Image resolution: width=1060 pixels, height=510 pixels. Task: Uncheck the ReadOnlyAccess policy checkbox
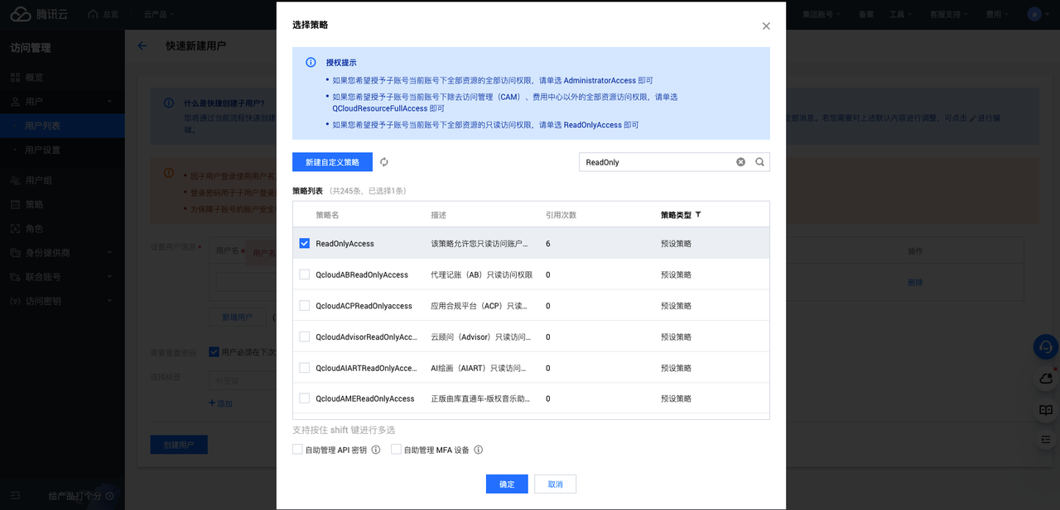(x=305, y=243)
